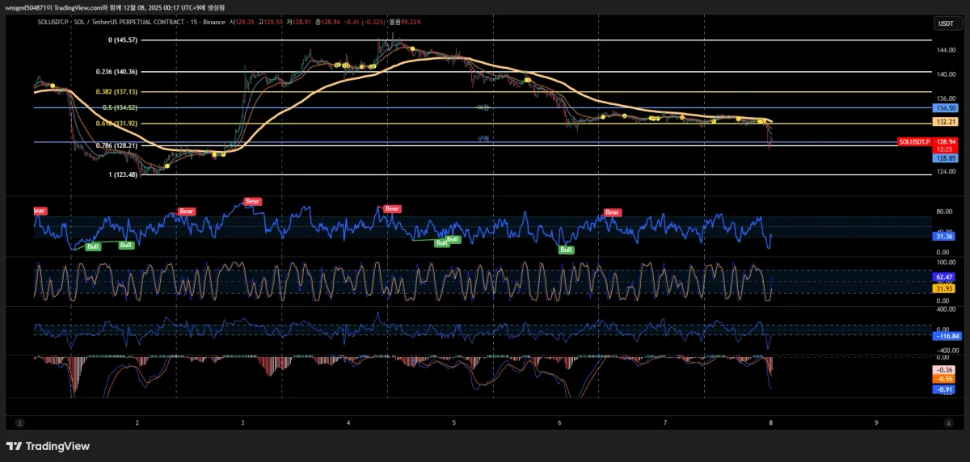Click the 140.00 price axis label
The height and width of the screenshot is (462, 970).
click(x=946, y=74)
